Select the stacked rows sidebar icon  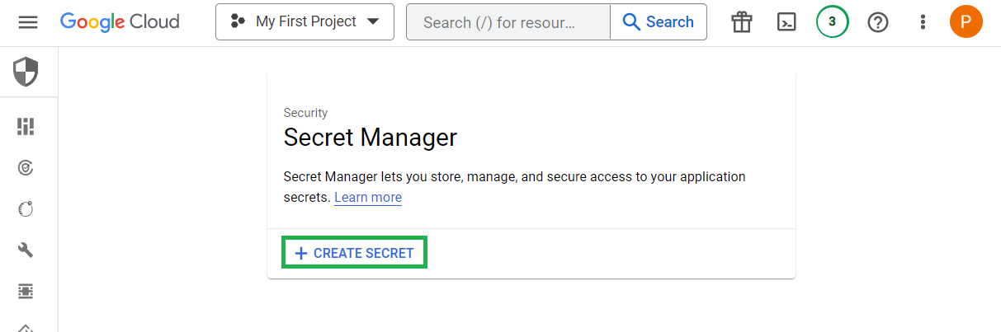click(26, 291)
